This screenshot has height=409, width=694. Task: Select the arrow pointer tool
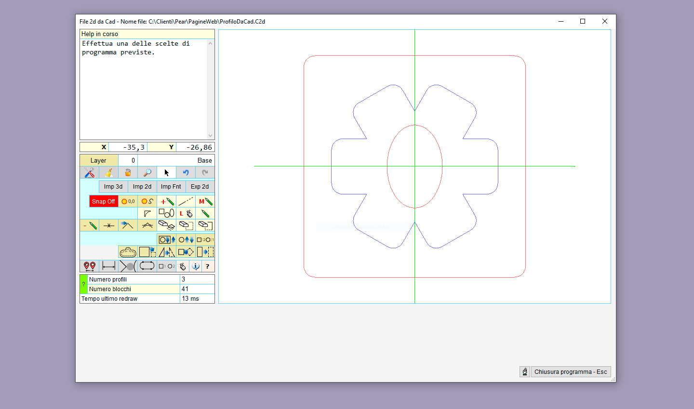tap(166, 172)
